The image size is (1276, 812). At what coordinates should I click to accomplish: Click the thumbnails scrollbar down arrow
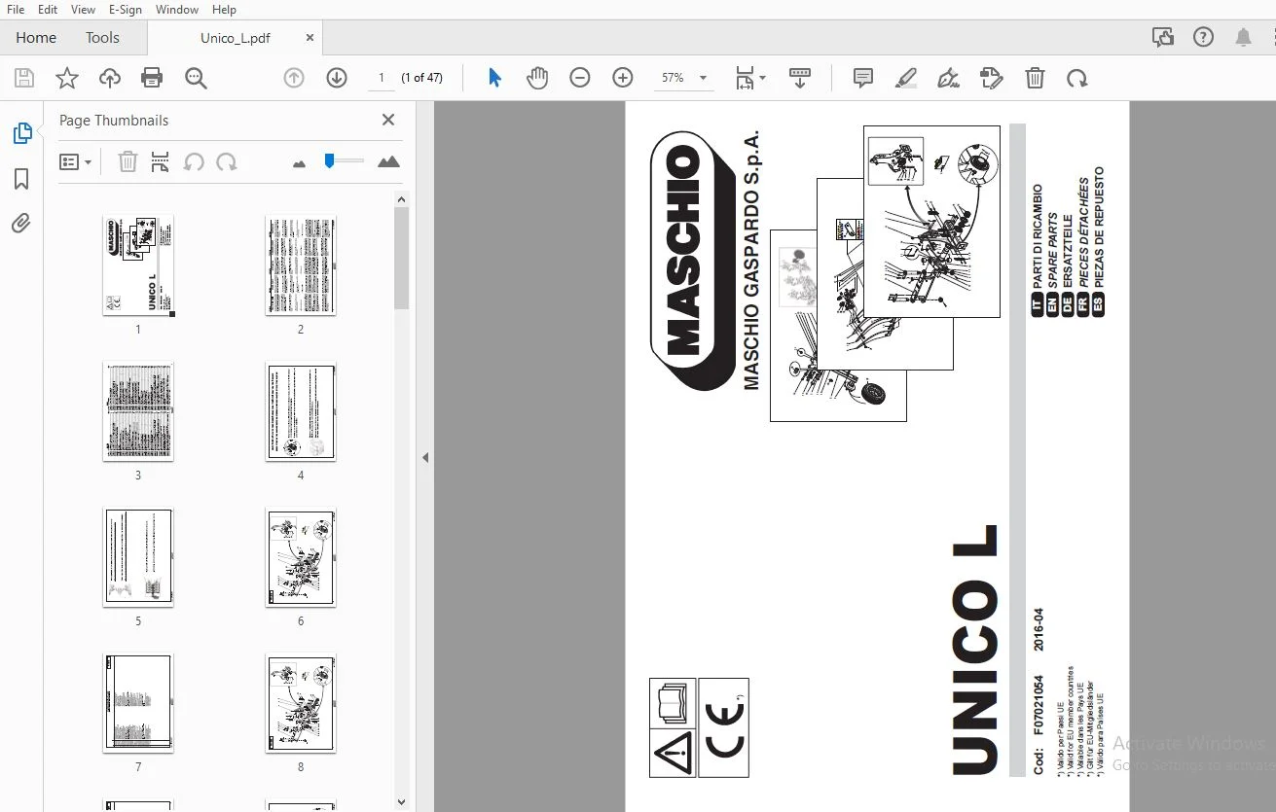401,802
